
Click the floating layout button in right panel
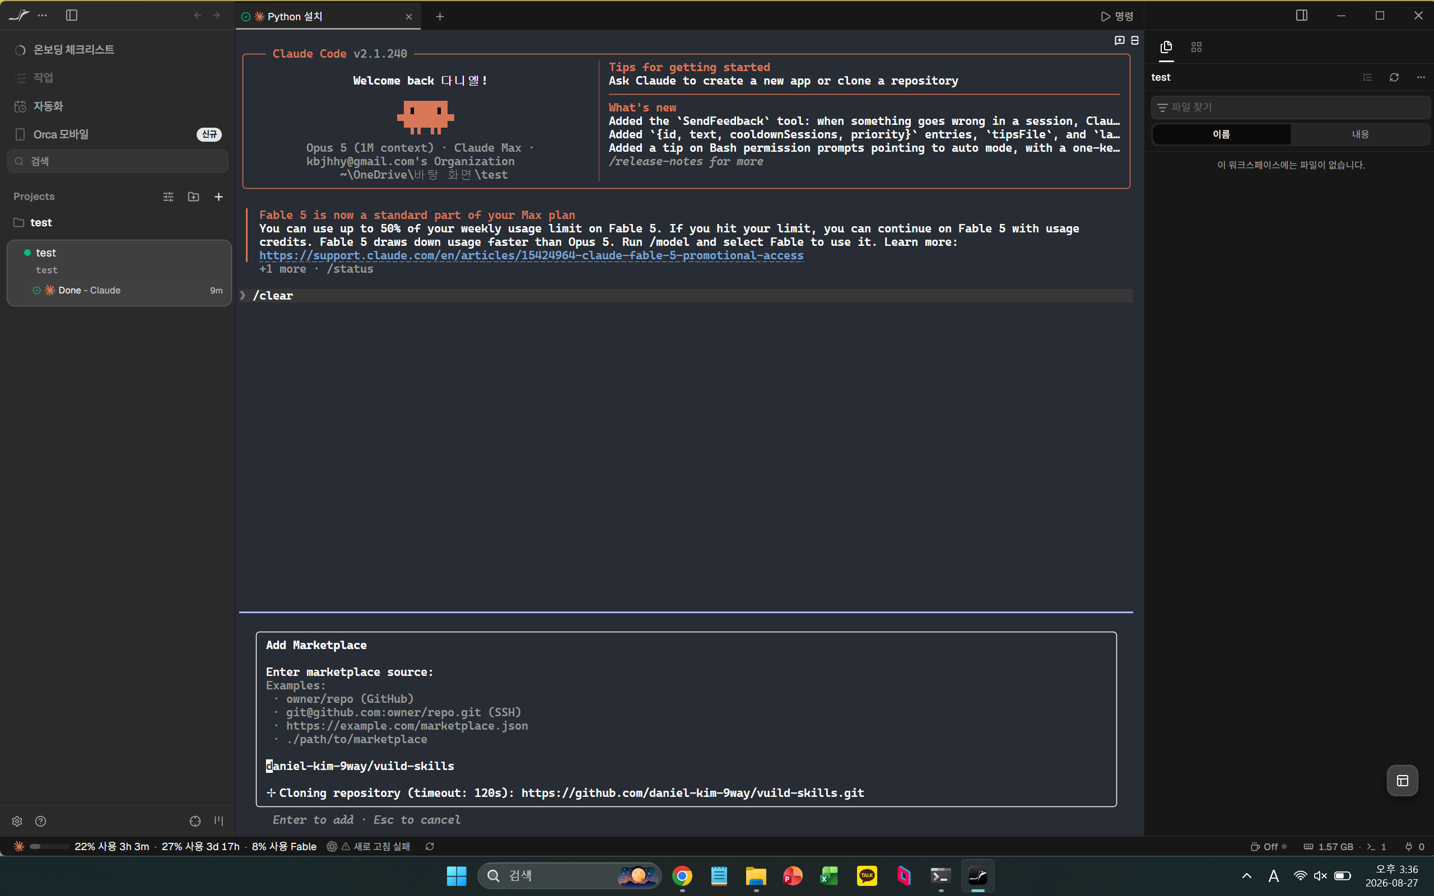1403,781
